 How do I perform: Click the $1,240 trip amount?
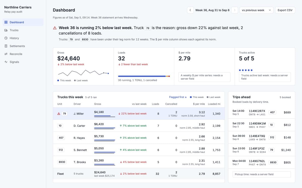coord(286,150)
